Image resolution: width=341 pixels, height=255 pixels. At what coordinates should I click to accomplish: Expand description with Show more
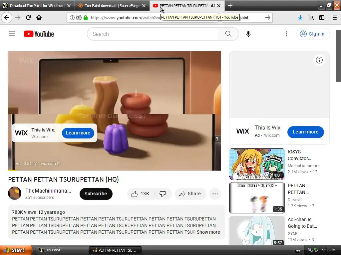point(208,232)
